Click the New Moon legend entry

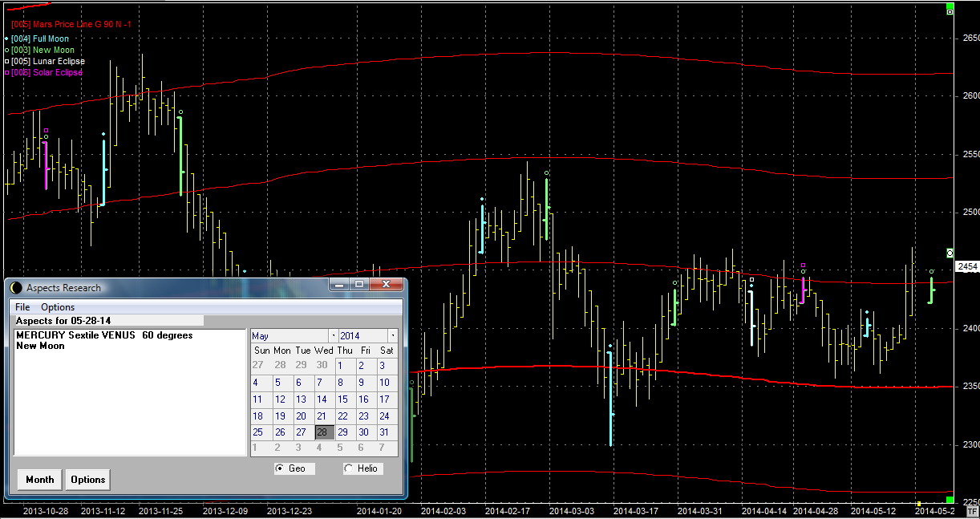click(38, 50)
